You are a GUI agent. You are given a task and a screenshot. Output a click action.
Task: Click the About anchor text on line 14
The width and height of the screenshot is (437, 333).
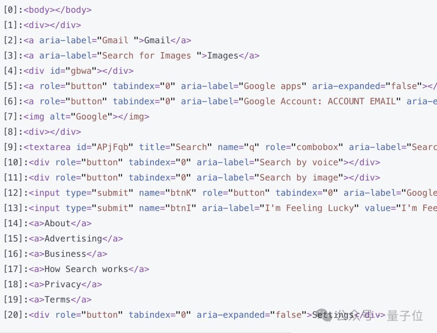click(x=57, y=223)
